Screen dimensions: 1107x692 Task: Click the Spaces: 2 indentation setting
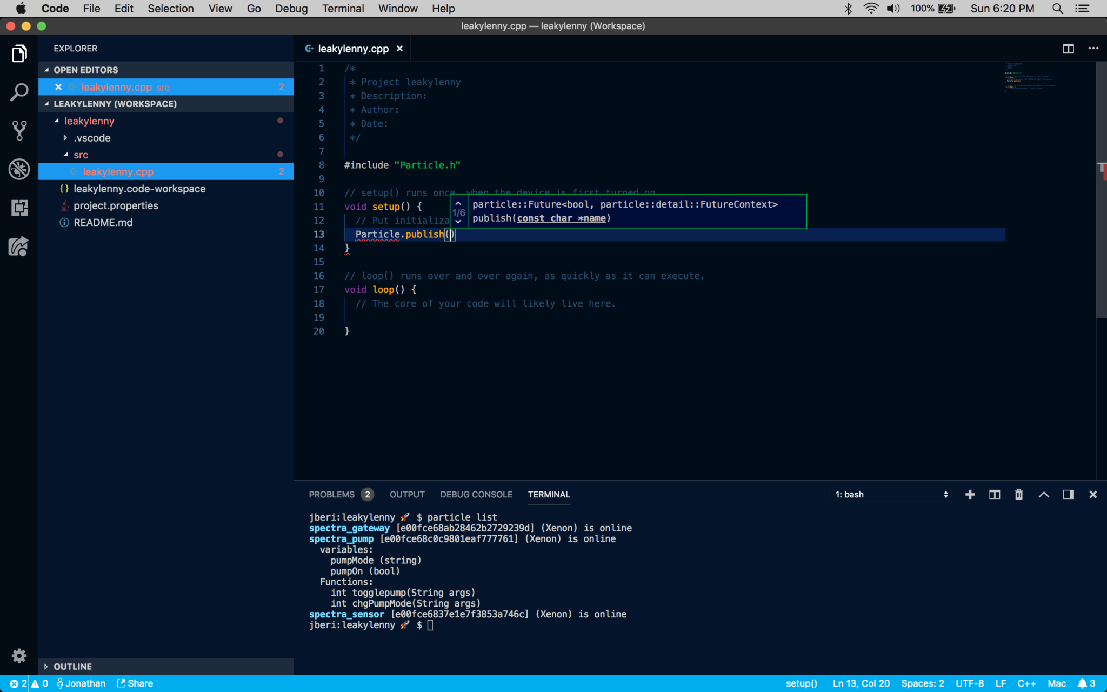[x=922, y=683]
